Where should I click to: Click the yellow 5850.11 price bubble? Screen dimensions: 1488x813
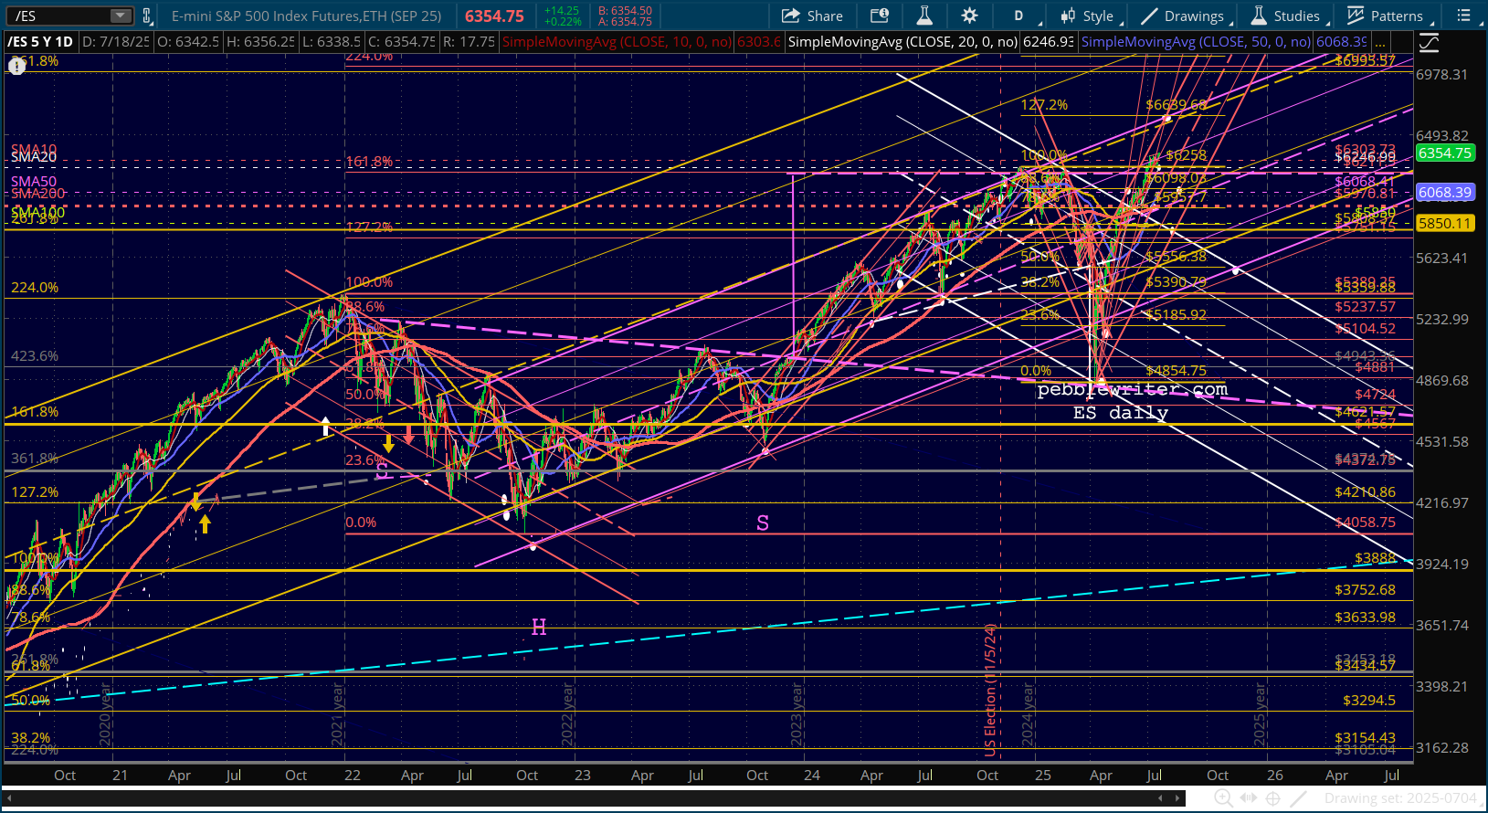(x=1444, y=223)
